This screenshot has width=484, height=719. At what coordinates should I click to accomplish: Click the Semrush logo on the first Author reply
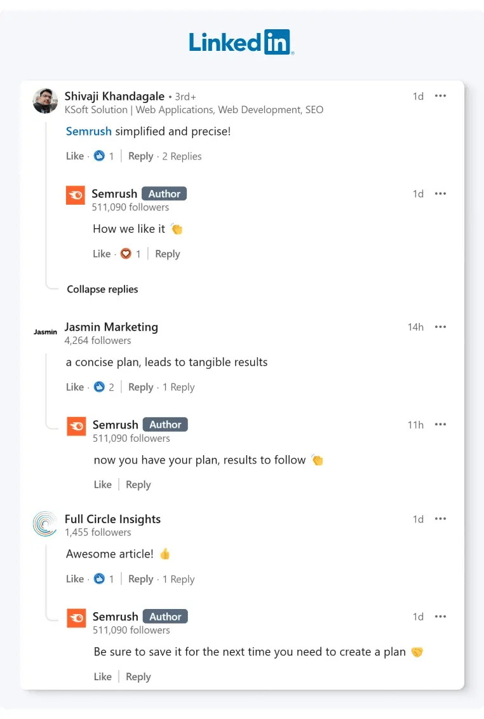75,195
